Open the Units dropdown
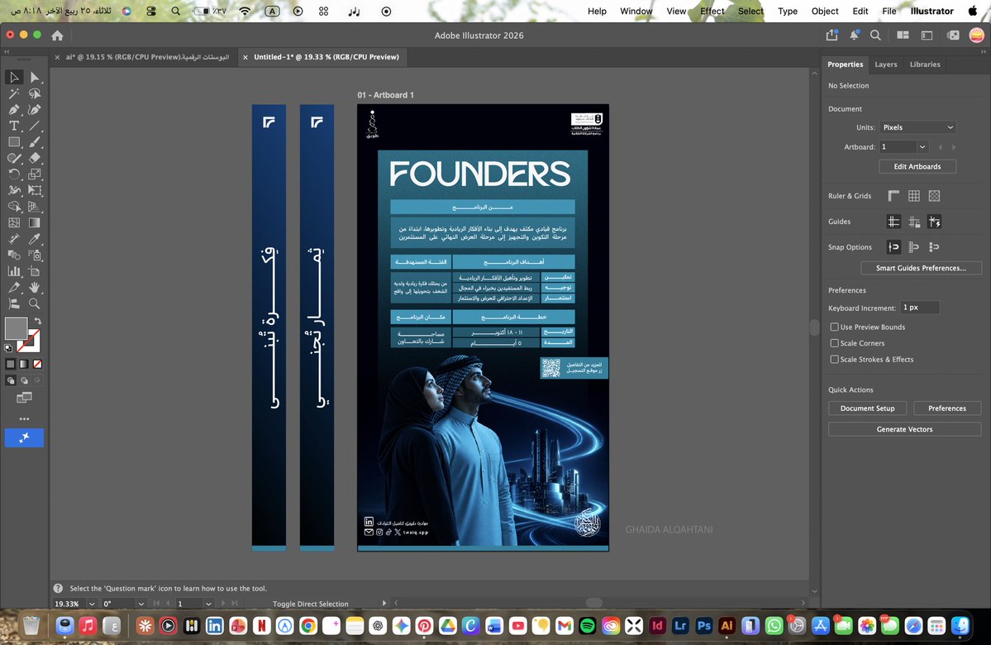991x645 pixels. [x=917, y=127]
